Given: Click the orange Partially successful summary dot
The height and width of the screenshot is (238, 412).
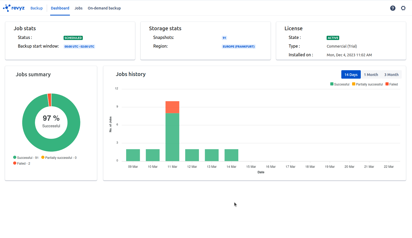Looking at the screenshot, I should pos(43,158).
